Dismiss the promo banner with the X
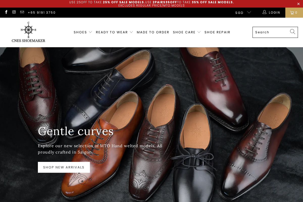This screenshot has width=303, height=202. [x=298, y=4]
